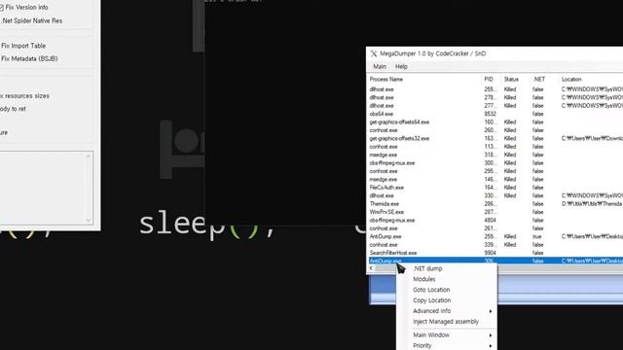The height and width of the screenshot is (350, 623).
Task: Click the process list's left scroll arrow
Action: (371, 268)
